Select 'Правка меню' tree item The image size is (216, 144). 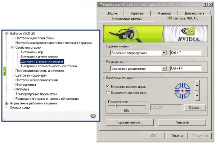coord(20,108)
